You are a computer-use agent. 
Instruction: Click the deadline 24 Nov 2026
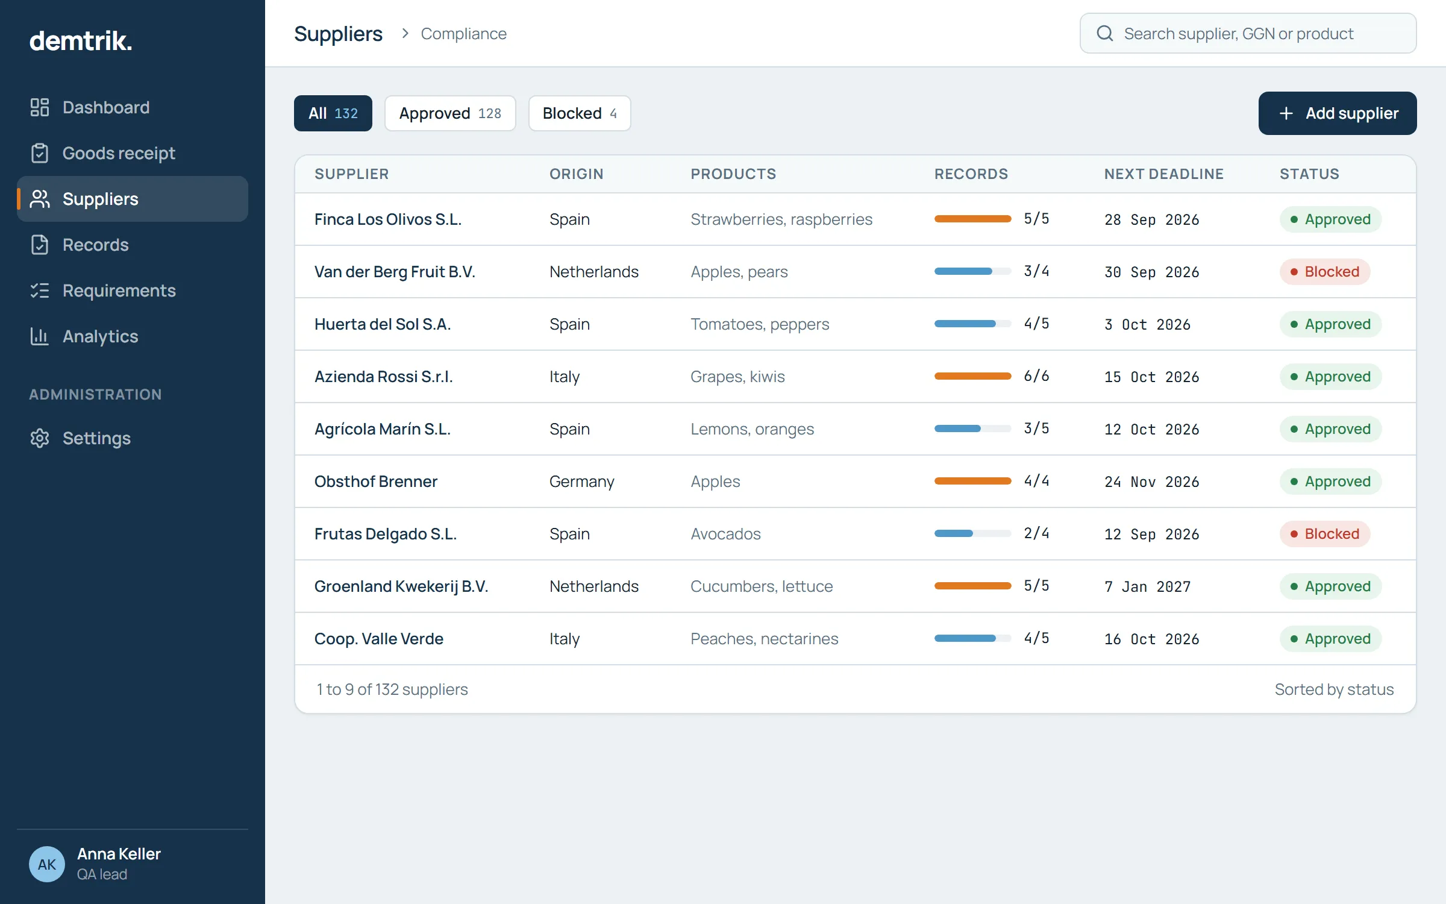point(1152,482)
